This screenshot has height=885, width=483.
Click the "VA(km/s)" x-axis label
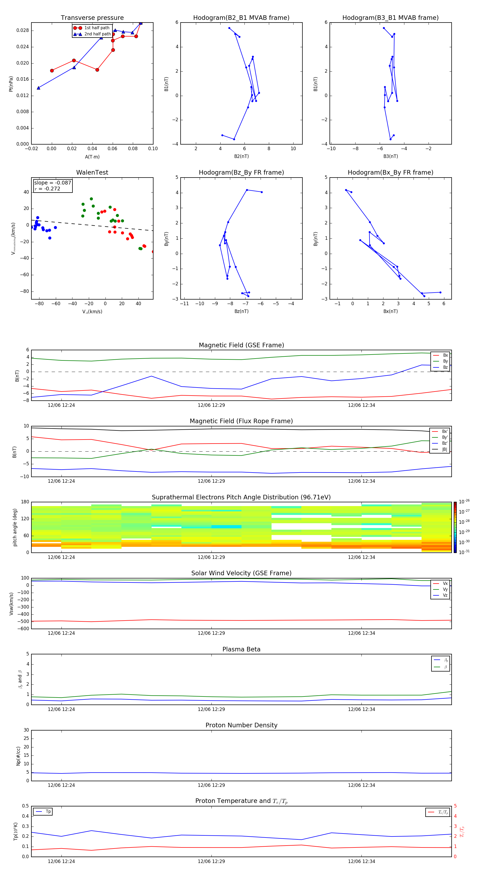(x=92, y=312)
